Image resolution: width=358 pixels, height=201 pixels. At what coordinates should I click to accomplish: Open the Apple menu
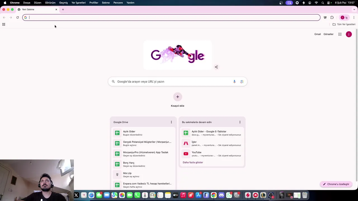pos(5,3)
